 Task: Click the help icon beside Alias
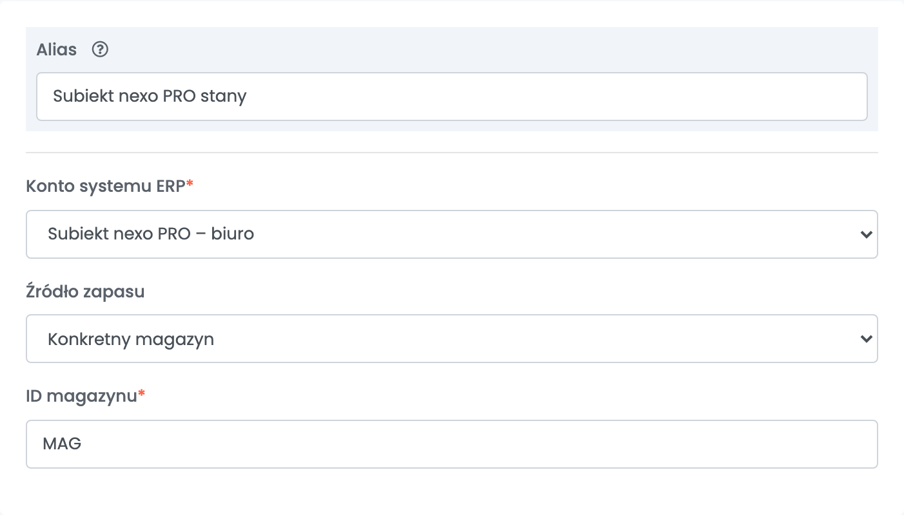(x=100, y=50)
